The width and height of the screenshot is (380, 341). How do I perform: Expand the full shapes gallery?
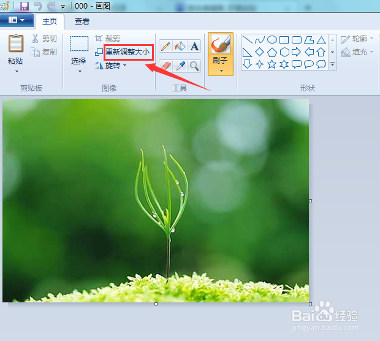click(332, 64)
